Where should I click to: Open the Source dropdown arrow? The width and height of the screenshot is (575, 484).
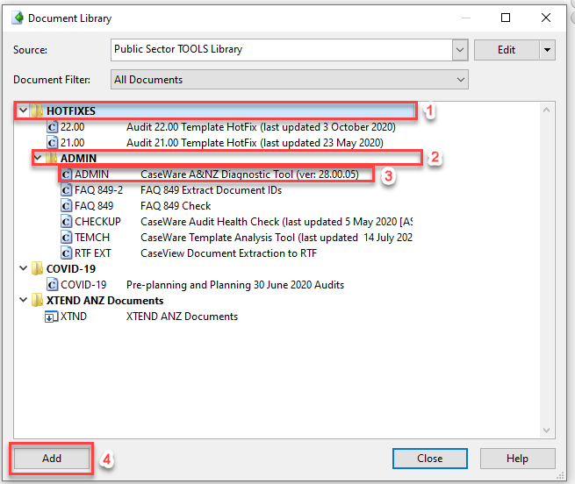point(460,49)
